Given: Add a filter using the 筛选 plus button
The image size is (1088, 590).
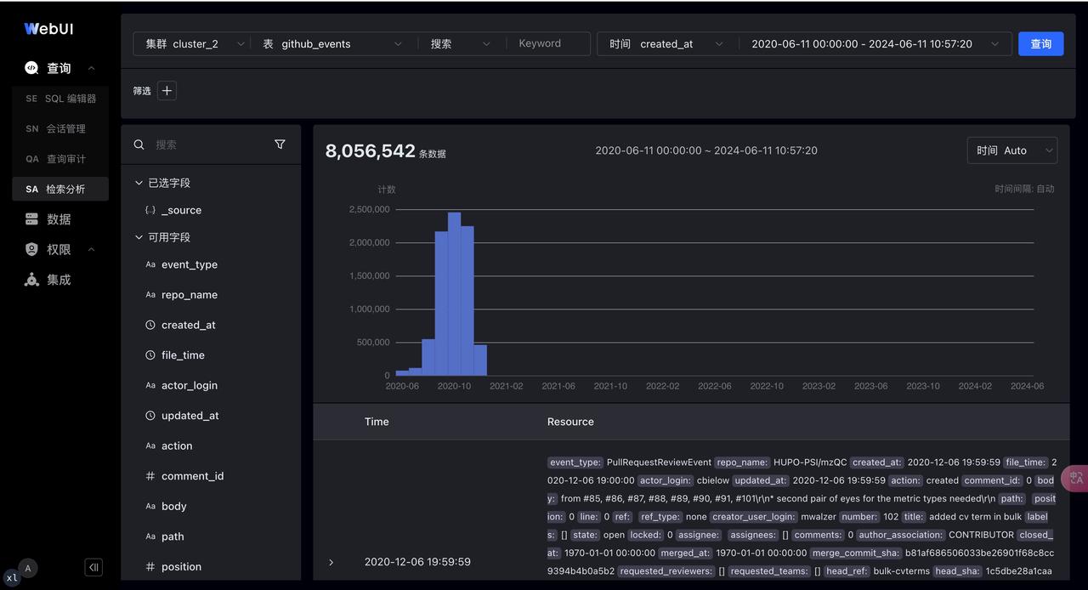Looking at the screenshot, I should click(167, 90).
